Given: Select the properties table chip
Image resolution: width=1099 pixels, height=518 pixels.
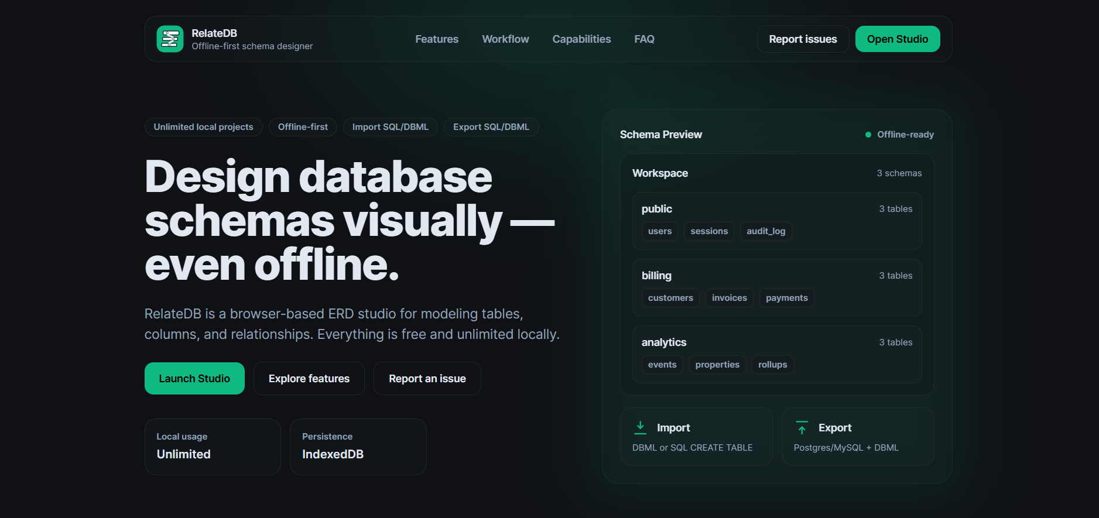Looking at the screenshot, I should click(x=717, y=365).
